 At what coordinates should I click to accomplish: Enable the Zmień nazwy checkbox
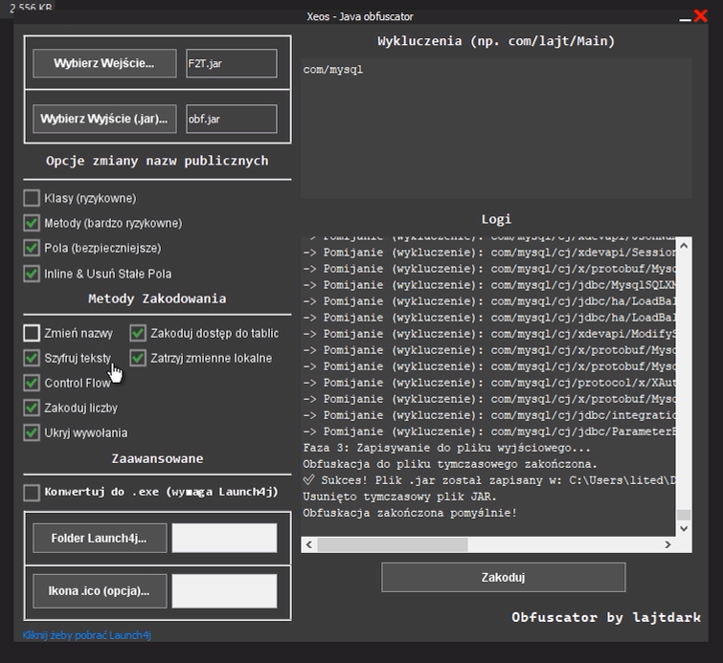pyautogui.click(x=32, y=334)
